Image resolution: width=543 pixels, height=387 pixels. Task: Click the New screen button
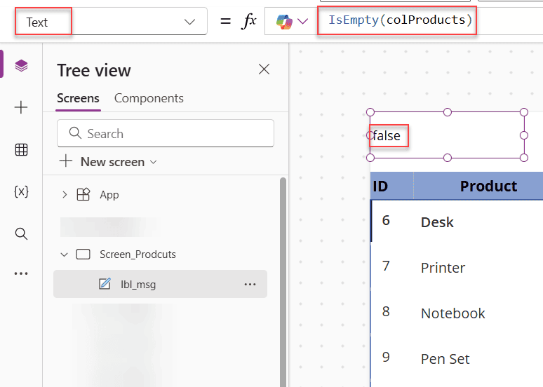pos(108,162)
